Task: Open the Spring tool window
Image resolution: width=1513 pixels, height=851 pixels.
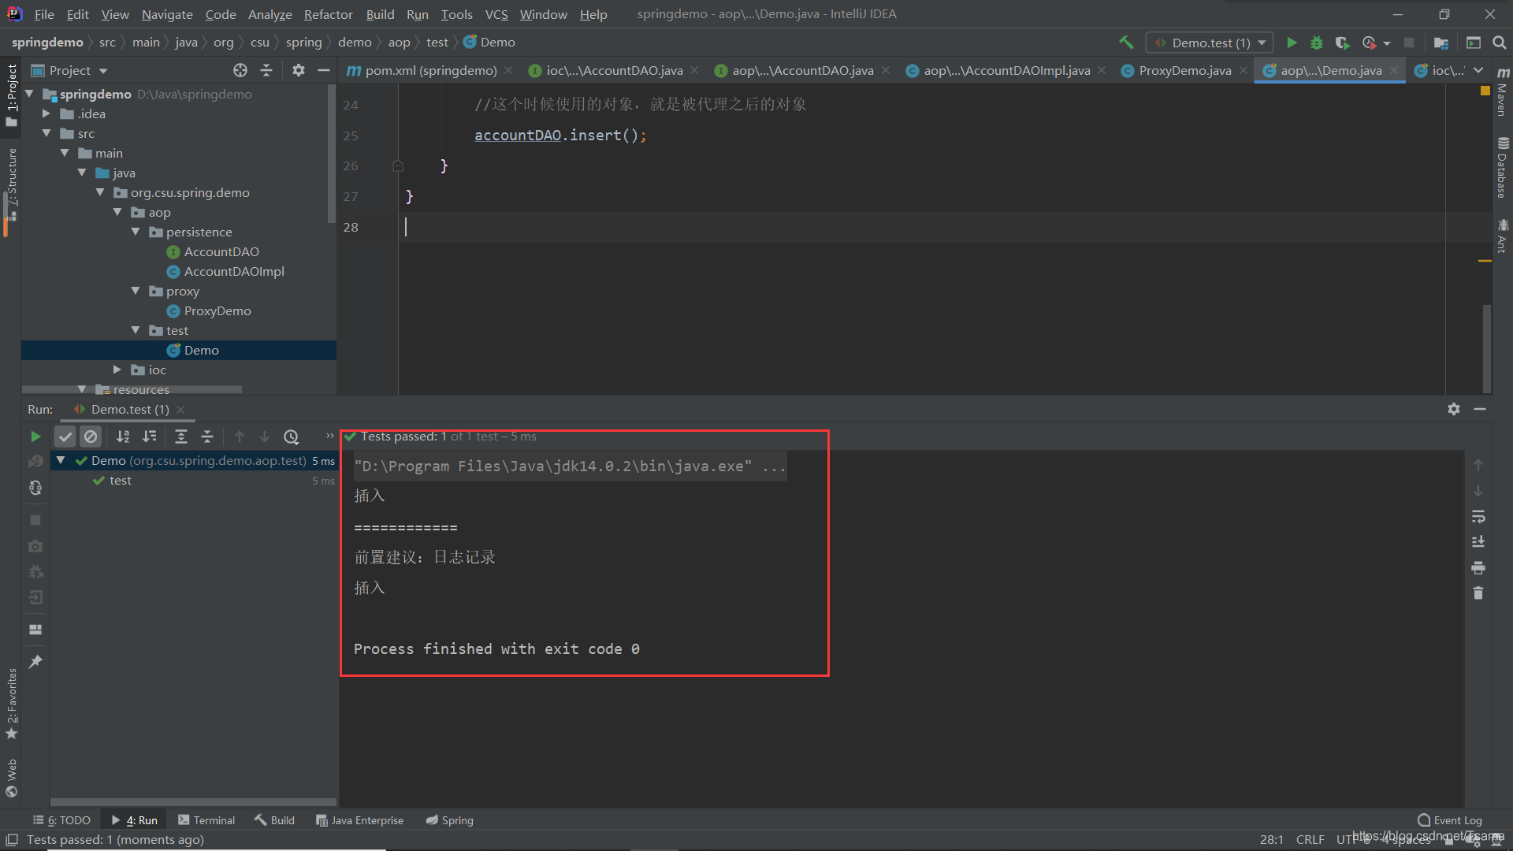Action: [x=450, y=820]
